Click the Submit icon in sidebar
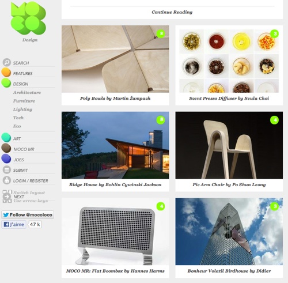The image size is (288, 283). pos(7,170)
